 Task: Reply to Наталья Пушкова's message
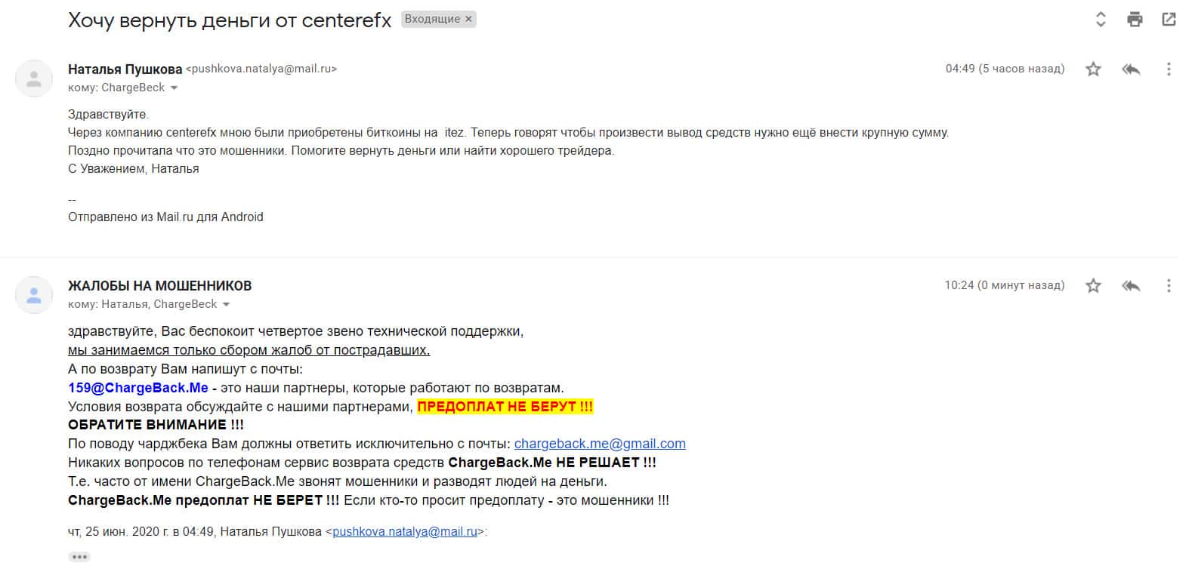[x=1131, y=69]
